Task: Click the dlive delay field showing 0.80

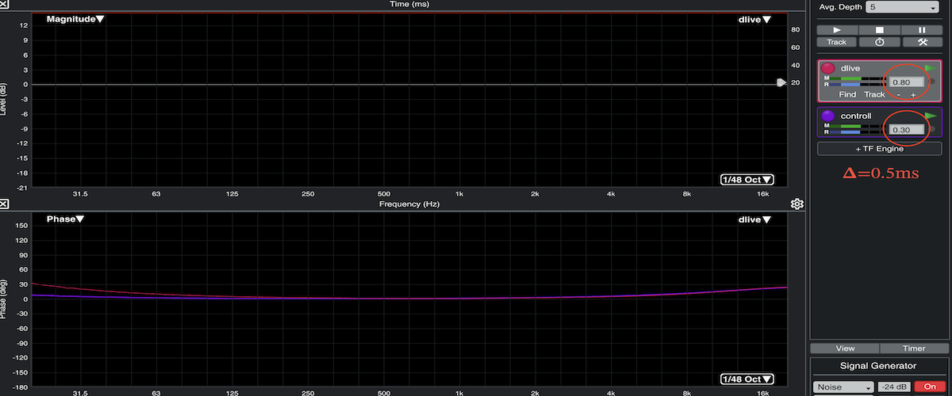Action: 905,82
